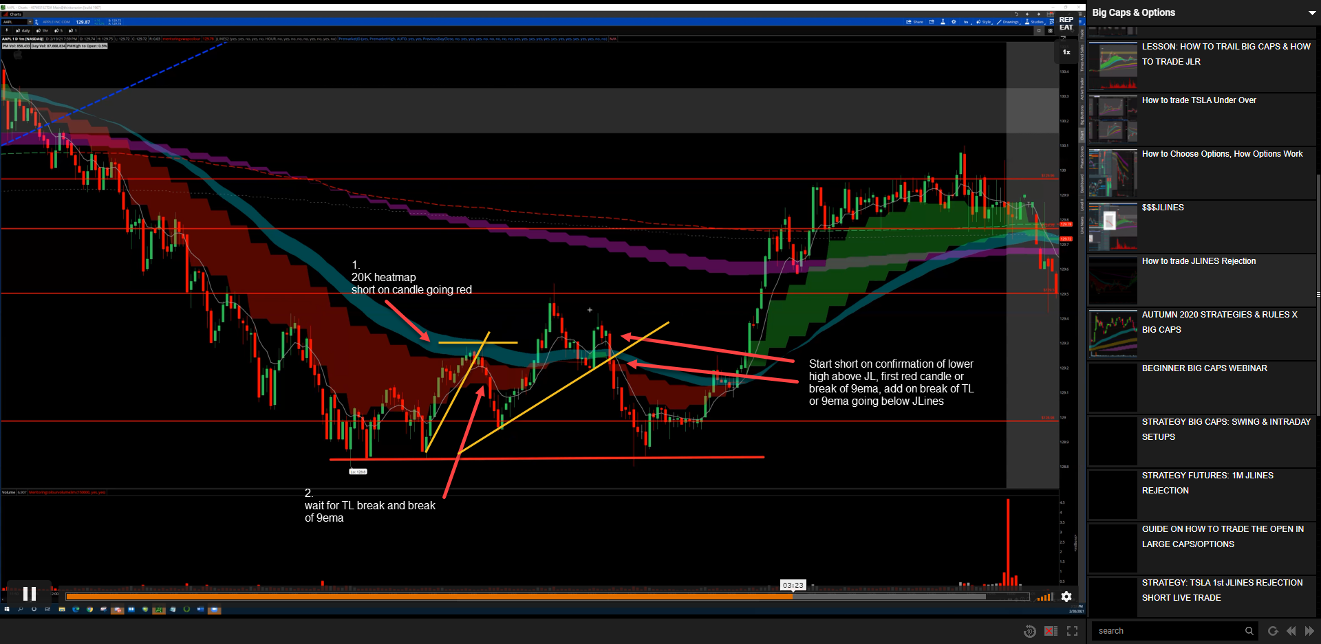Screen dimensions: 1321x644
Task: Click the playlist refresh icon
Action: pyautogui.click(x=1273, y=631)
